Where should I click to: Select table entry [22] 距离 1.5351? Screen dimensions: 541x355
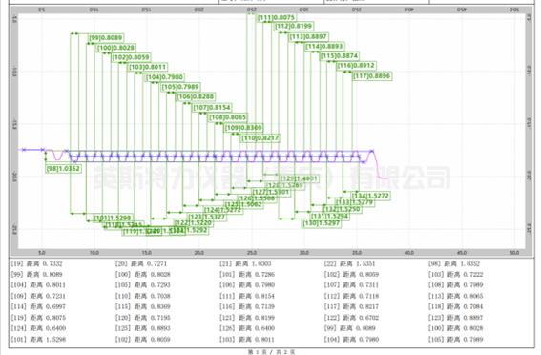(349, 264)
